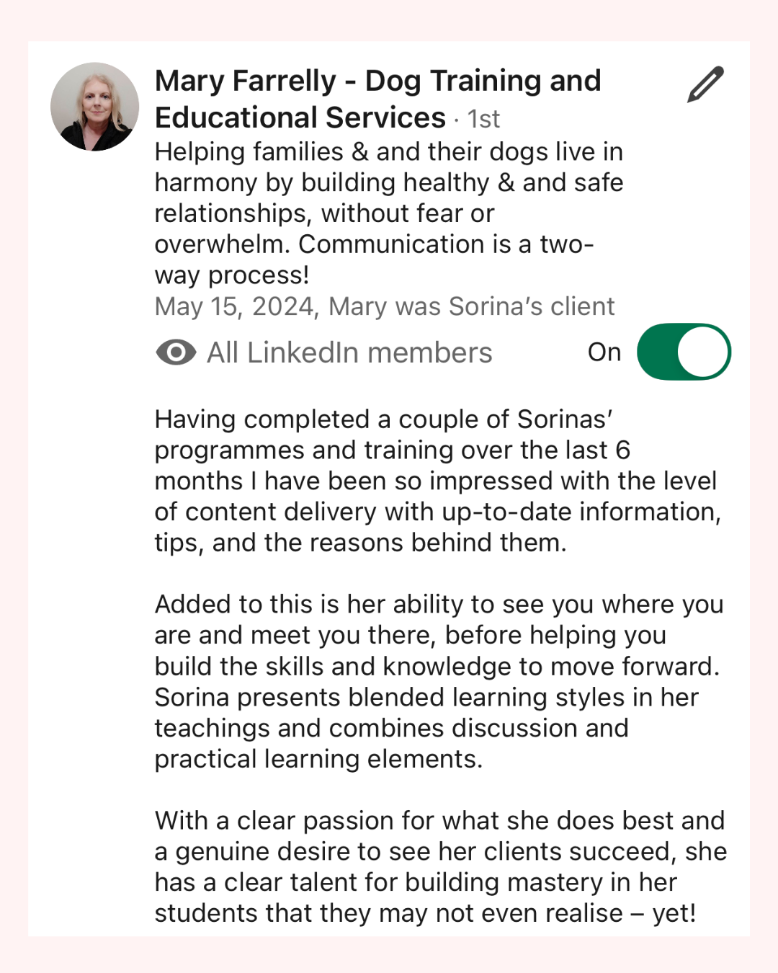The height and width of the screenshot is (973, 778).
Task: Click the 1st connection degree badge
Action: 483,119
